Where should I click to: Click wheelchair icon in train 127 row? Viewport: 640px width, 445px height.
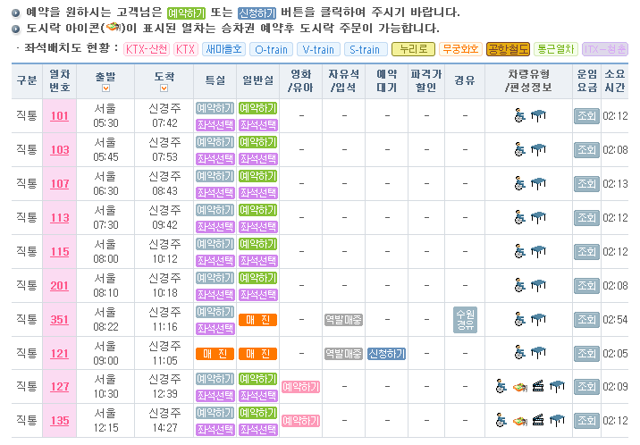coord(501,386)
